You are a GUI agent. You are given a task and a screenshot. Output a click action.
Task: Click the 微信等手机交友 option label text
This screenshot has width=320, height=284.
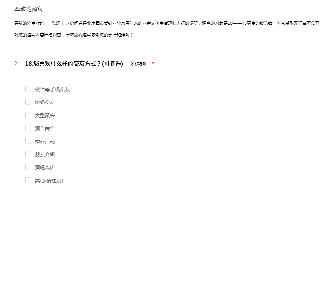(x=52, y=89)
